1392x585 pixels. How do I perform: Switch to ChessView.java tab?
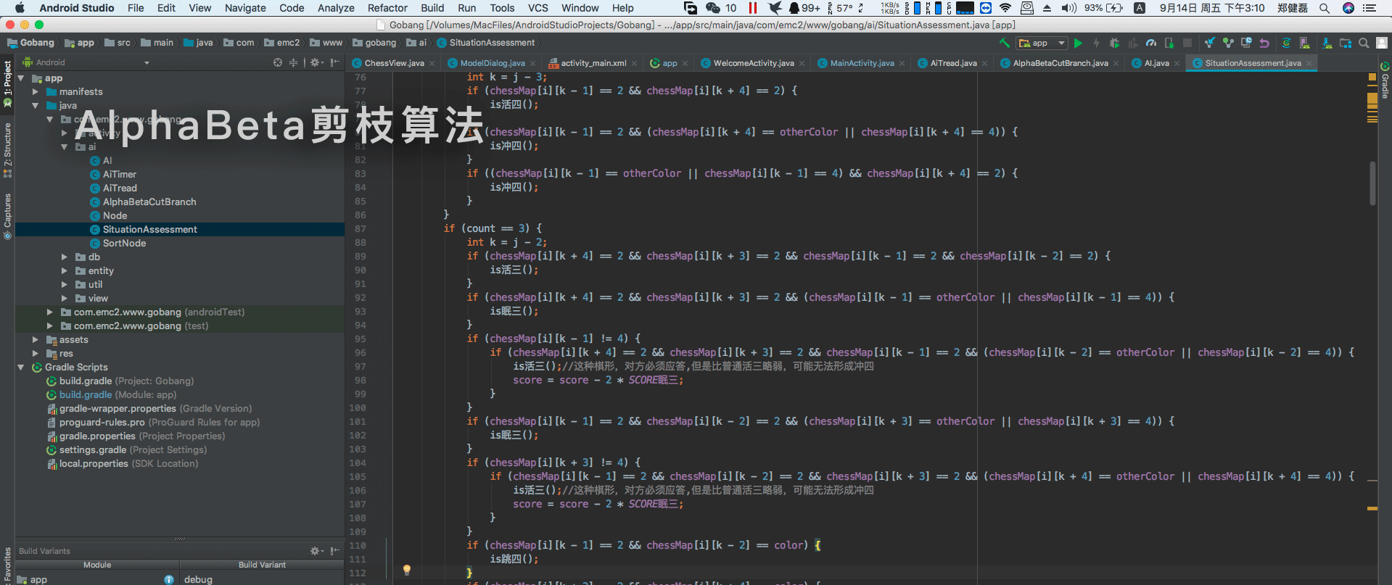coord(394,63)
